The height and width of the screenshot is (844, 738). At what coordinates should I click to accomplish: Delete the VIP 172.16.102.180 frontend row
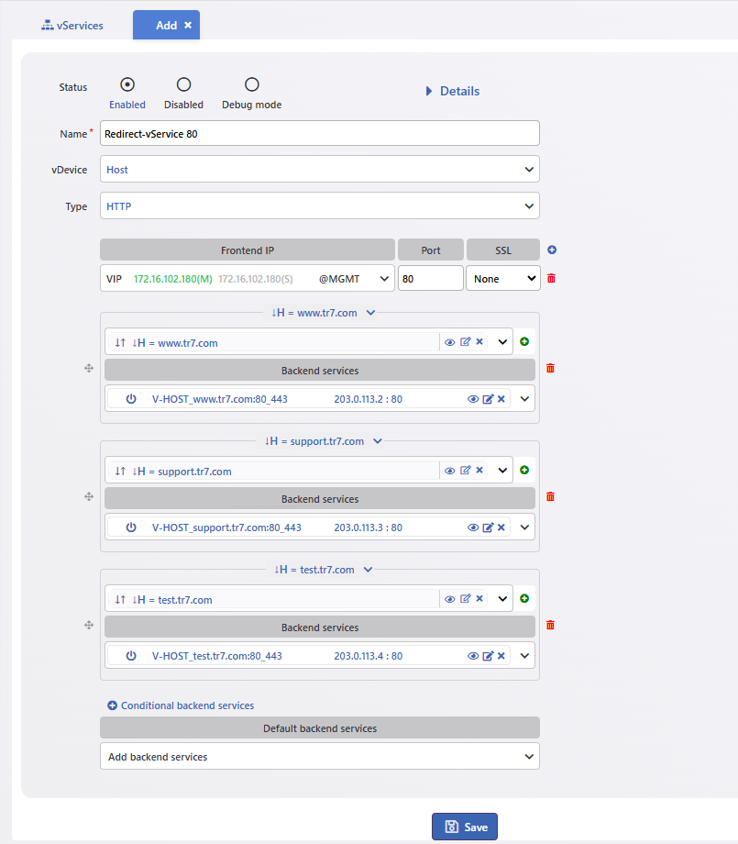pos(551,278)
